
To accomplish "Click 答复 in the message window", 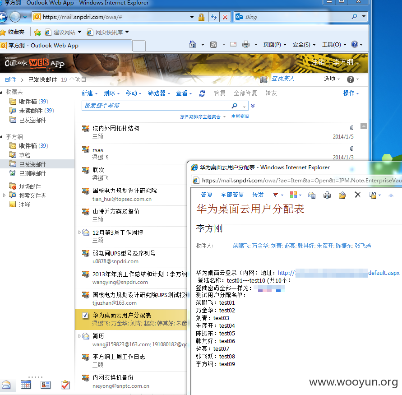I will click(207, 195).
